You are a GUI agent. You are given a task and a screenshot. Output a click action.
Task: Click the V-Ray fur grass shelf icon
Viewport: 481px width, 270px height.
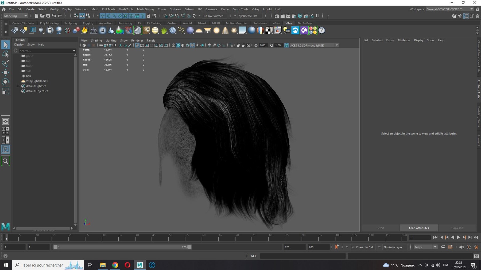164,30
